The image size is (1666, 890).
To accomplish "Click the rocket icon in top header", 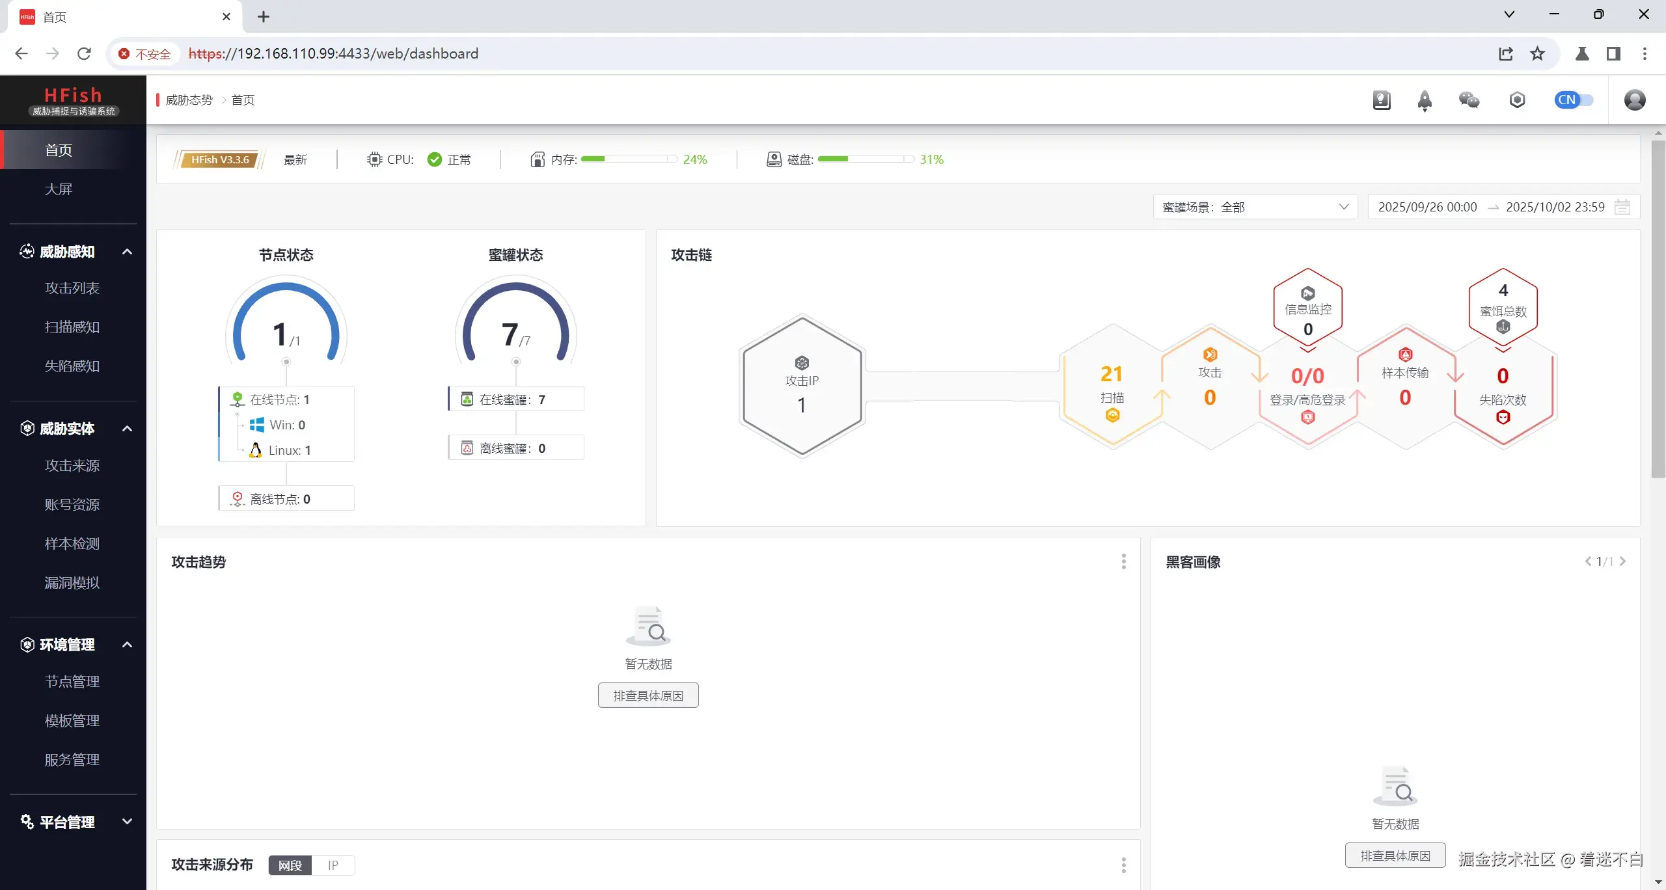I will pyautogui.click(x=1425, y=100).
